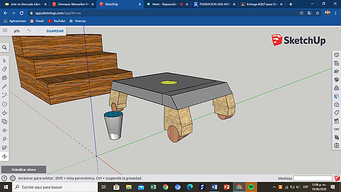Viewport: 341px width, 192px height.
Task: Open the SketchUp search tool
Action: click(x=4, y=47)
